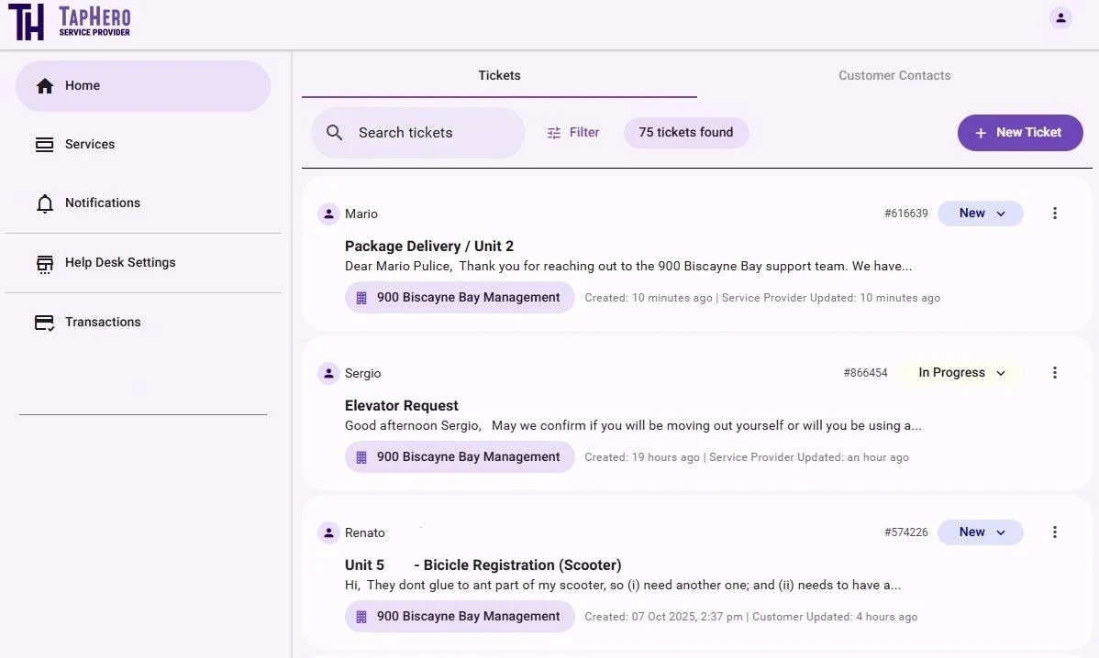1099x658 pixels.
Task: Expand the New status dropdown for Renato's ticket
Action: pyautogui.click(x=981, y=532)
